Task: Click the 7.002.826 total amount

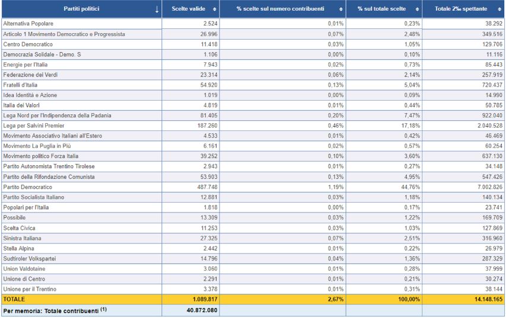Action: pos(490,187)
